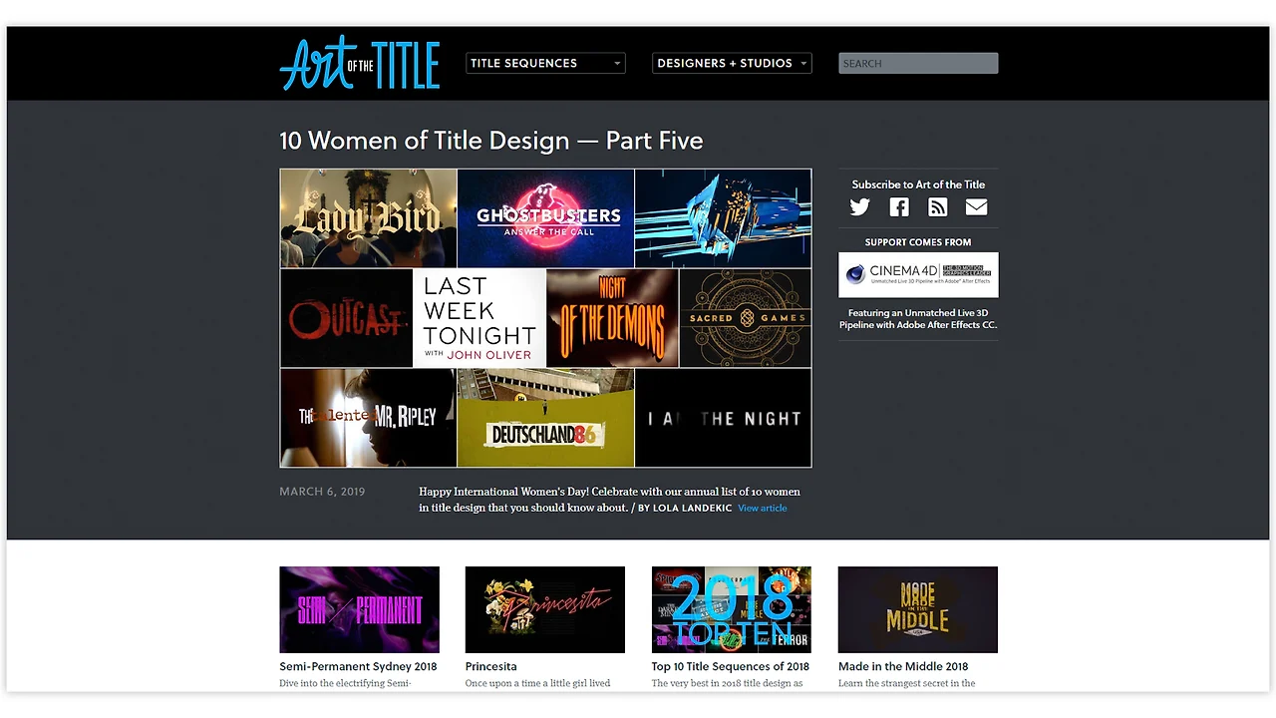Viewport: 1276px width, 718px height.
Task: Click the Princesita title link
Action: point(491,666)
